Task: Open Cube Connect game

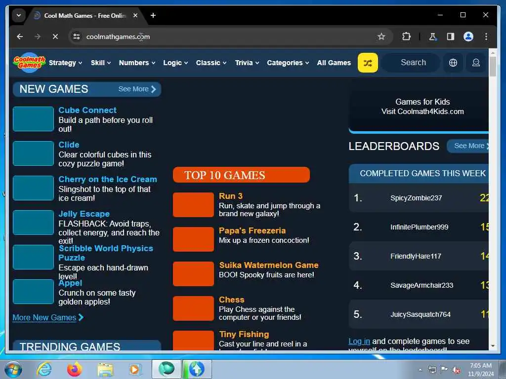Action: (x=87, y=110)
